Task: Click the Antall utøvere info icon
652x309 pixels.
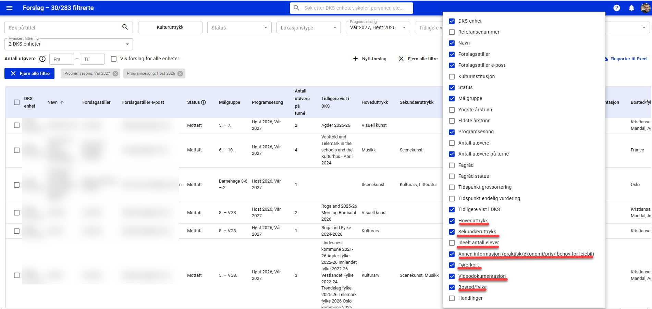Action: pyautogui.click(x=42, y=59)
